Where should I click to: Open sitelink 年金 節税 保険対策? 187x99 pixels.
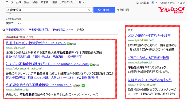pyautogui.click(x=87, y=78)
